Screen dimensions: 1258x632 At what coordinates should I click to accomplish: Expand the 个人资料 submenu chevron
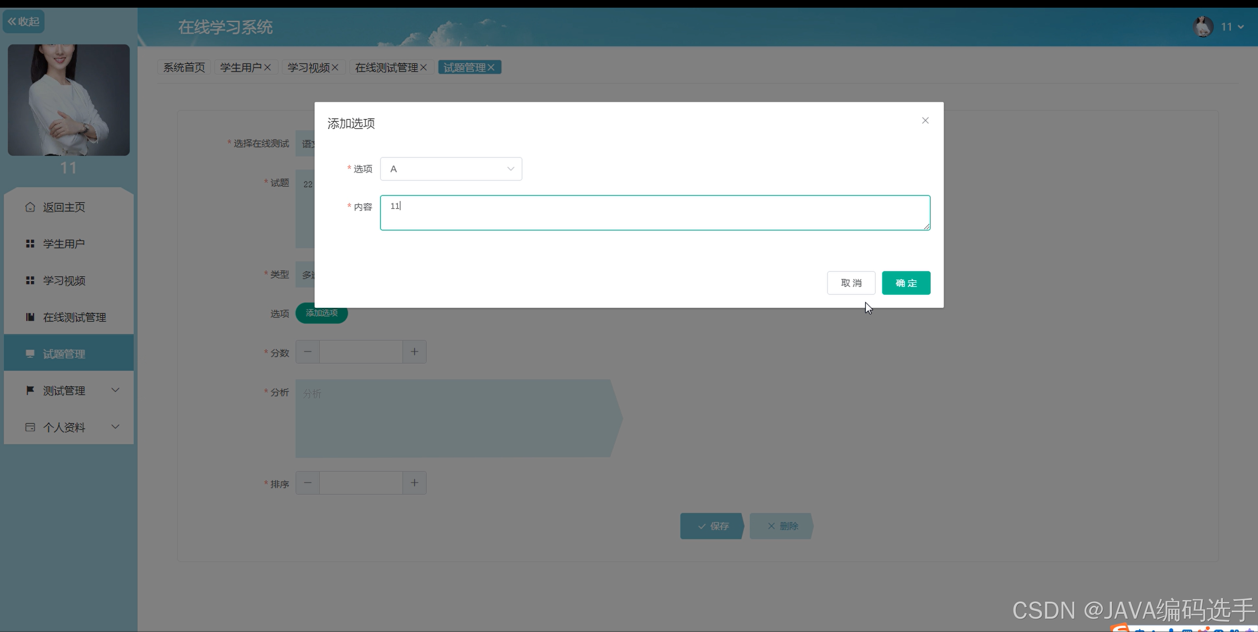(115, 426)
